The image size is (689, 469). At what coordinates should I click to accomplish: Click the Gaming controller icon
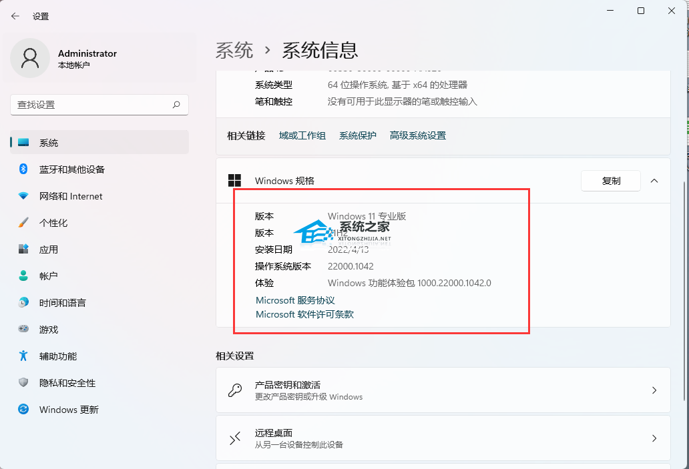23,329
